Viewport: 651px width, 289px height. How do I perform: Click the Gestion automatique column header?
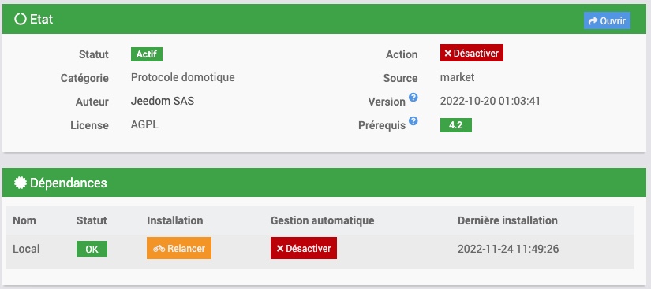pyautogui.click(x=323, y=220)
